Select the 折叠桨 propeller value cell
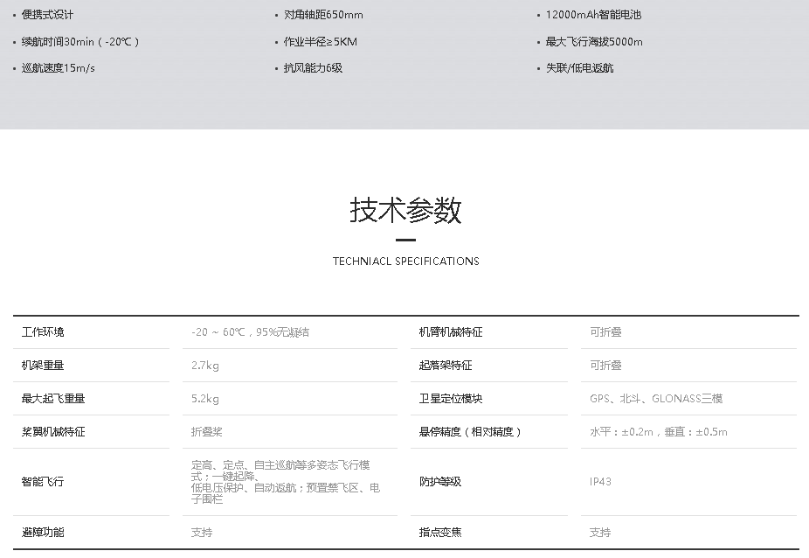The height and width of the screenshot is (558, 809). click(x=207, y=432)
